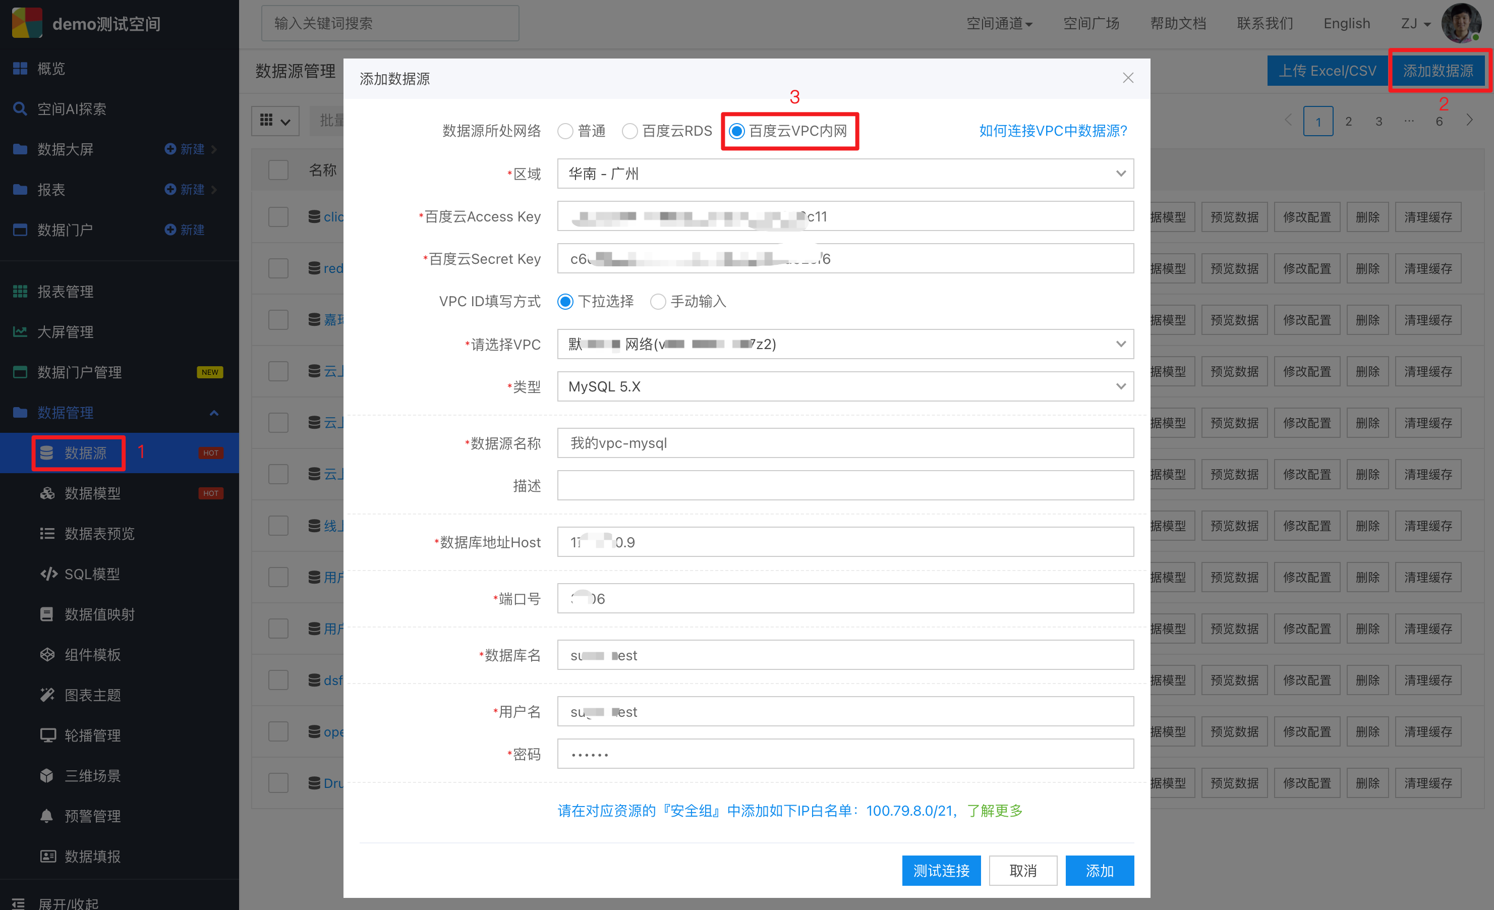
Task: Toggle sidebar with 展开/收起
Action: click(55, 903)
